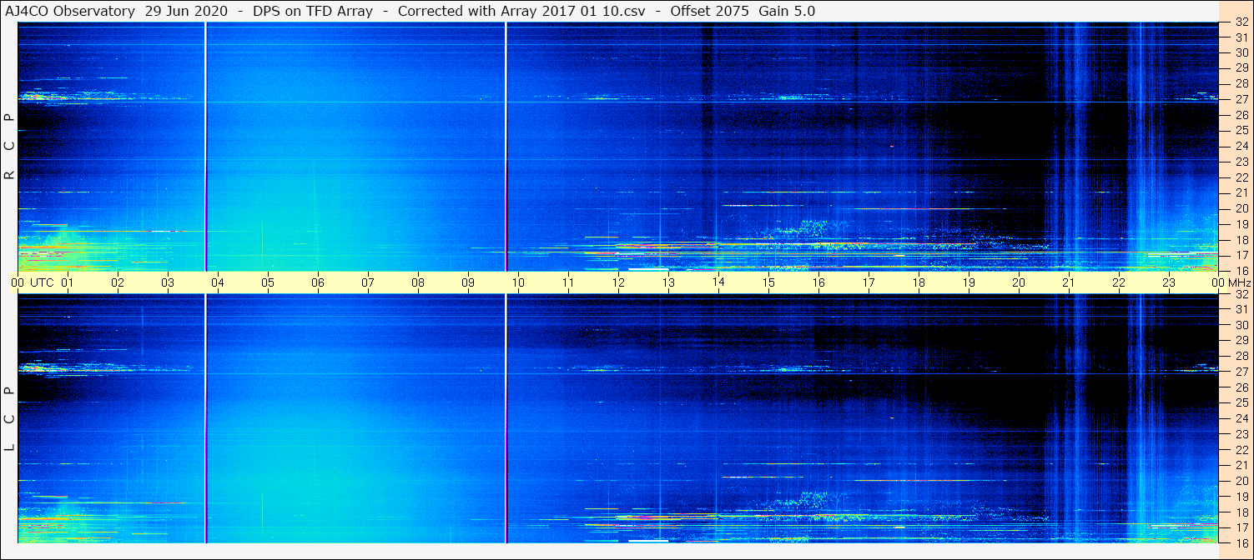Click the 21 hour tick on time axis
The width and height of the screenshot is (1254, 560).
click(x=1069, y=282)
